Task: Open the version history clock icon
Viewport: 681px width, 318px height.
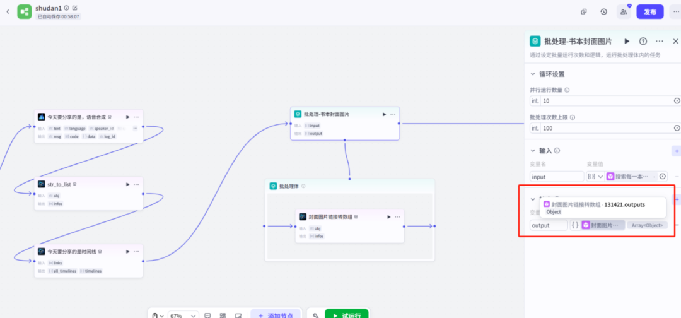Action: coord(603,12)
